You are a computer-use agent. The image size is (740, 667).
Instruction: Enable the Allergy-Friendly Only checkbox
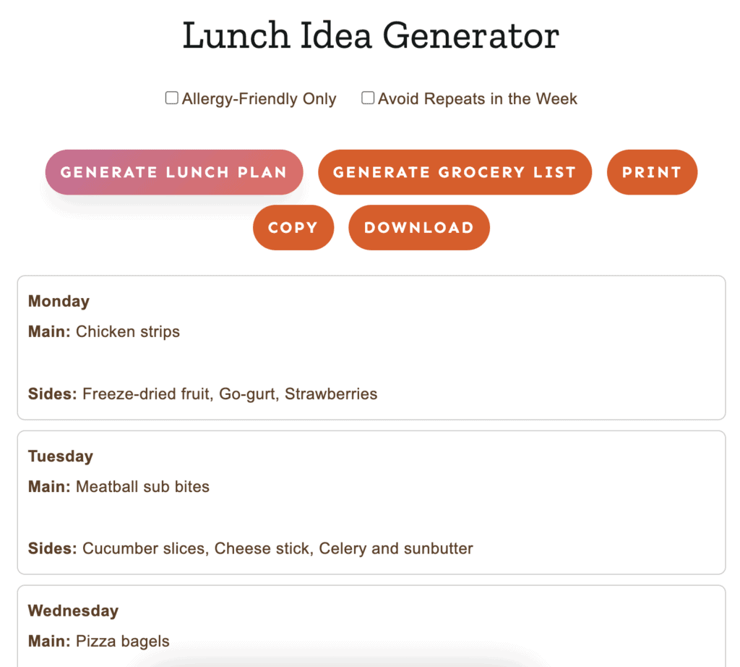pyautogui.click(x=172, y=98)
